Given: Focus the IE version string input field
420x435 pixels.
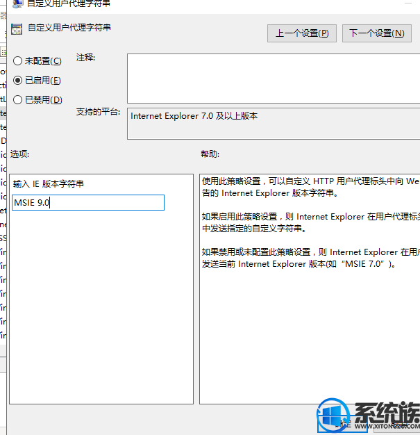Looking at the screenshot, I should click(88, 202).
